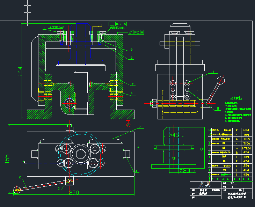255x207 pixels.
Task: Click the green 技术要求 heading text
Action: (x=236, y=98)
